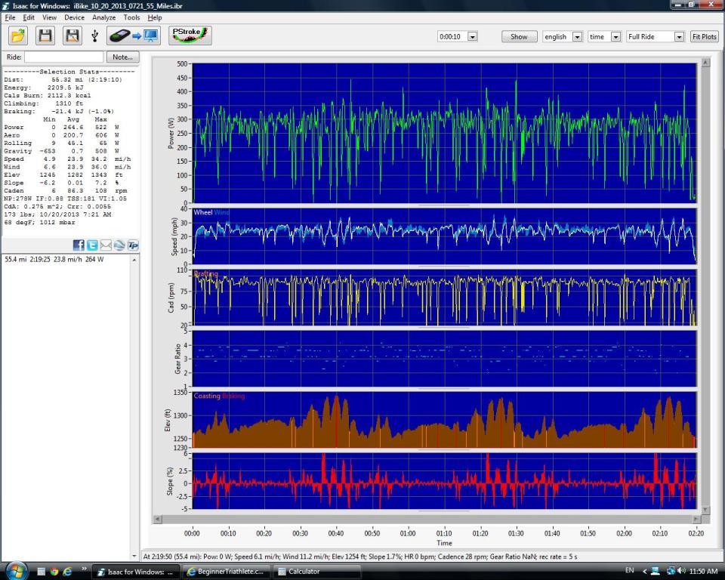Share the ride on Facebook
The height and width of the screenshot is (580, 725).
[79, 245]
